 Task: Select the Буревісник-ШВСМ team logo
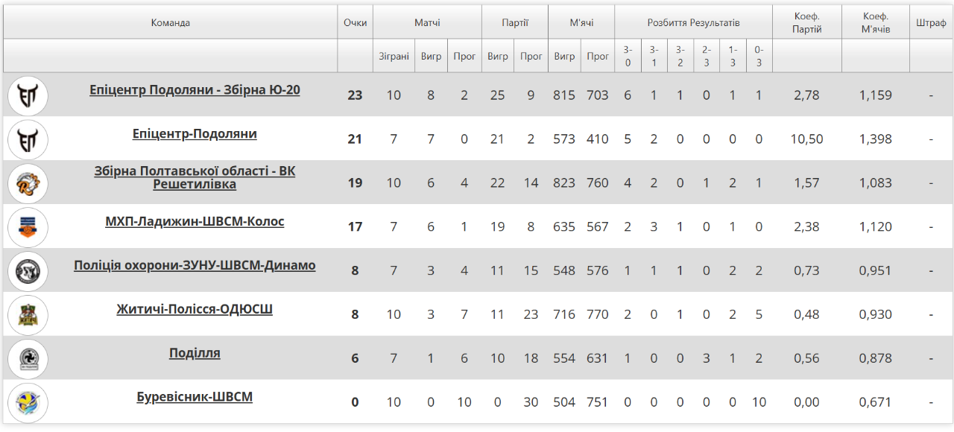28,403
